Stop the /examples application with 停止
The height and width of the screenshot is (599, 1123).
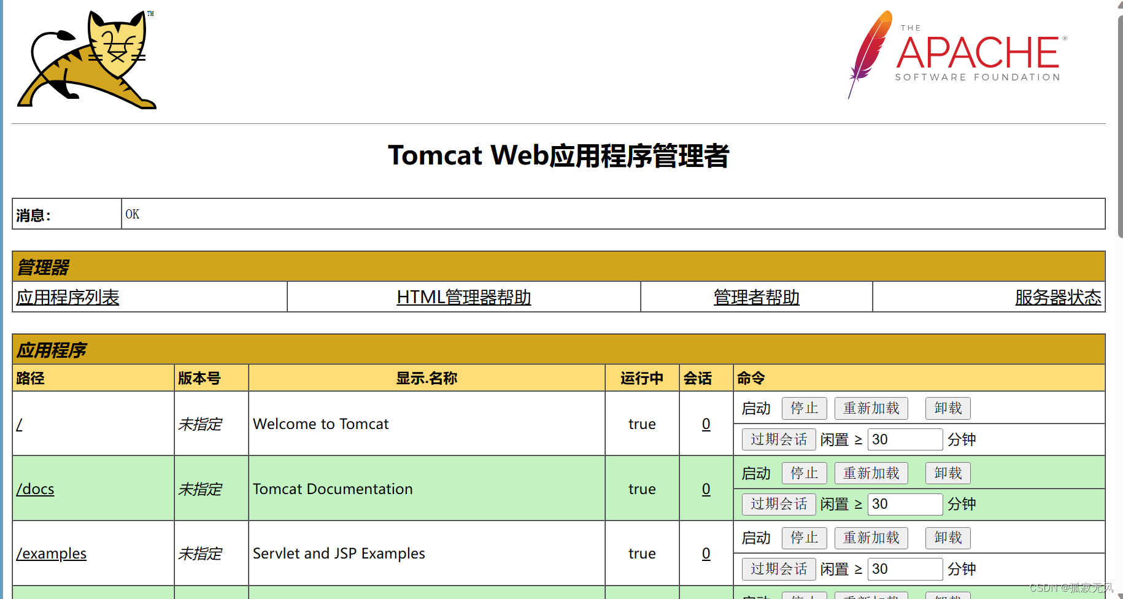point(804,538)
